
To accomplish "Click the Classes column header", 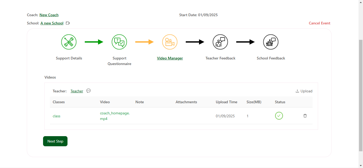I will click(59, 102).
